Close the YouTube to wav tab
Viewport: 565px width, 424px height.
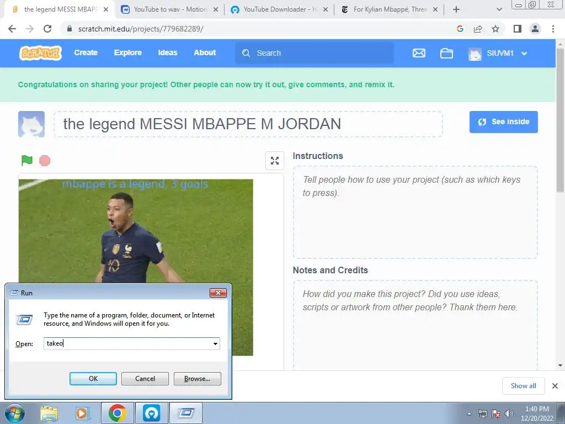216,10
